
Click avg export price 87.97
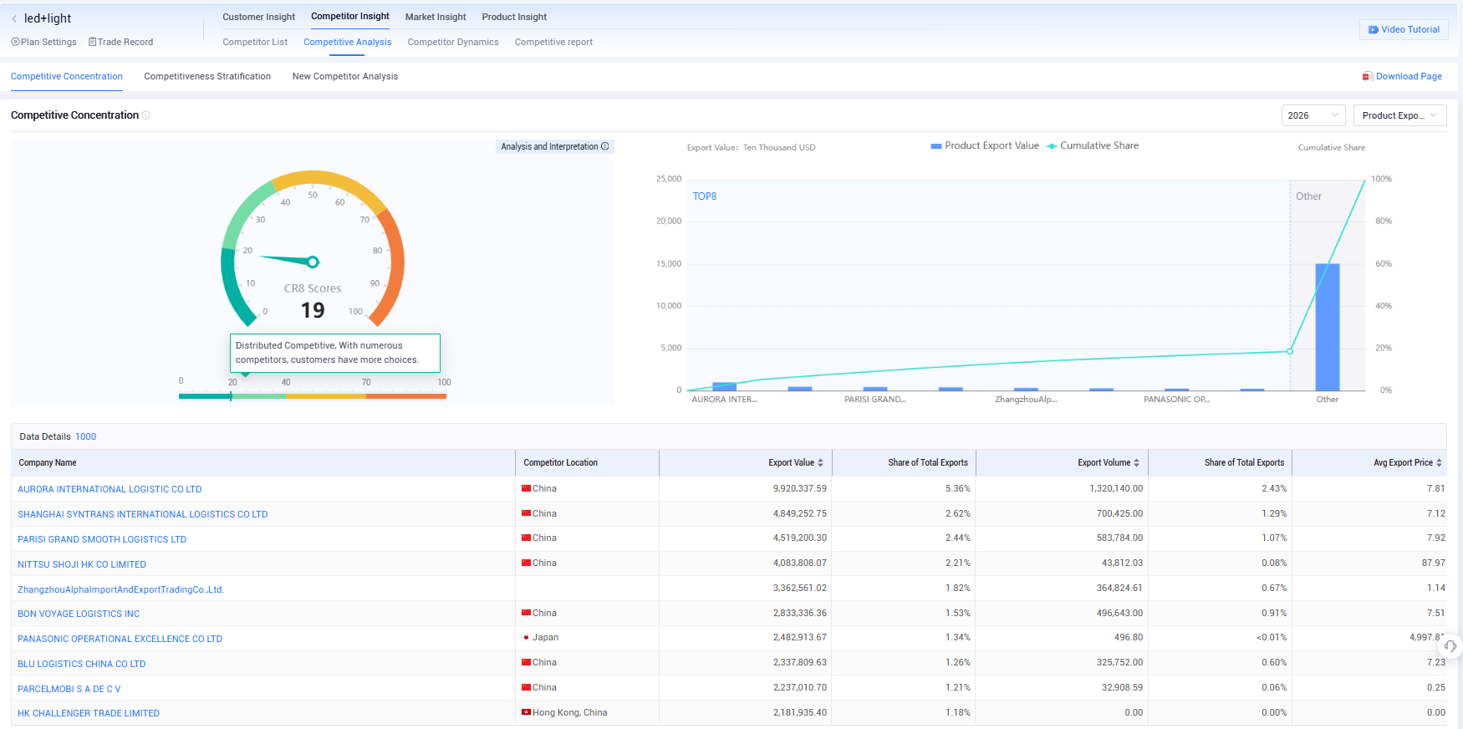point(1433,563)
